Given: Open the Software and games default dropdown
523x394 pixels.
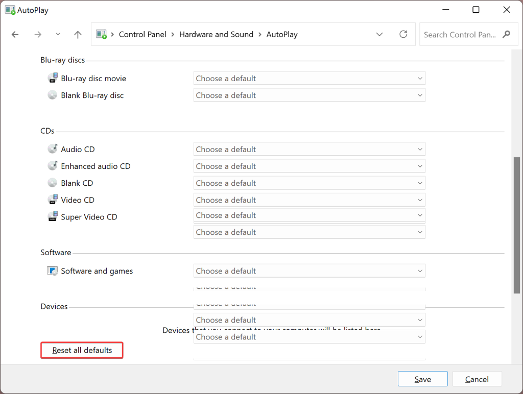Looking at the screenshot, I should [309, 270].
